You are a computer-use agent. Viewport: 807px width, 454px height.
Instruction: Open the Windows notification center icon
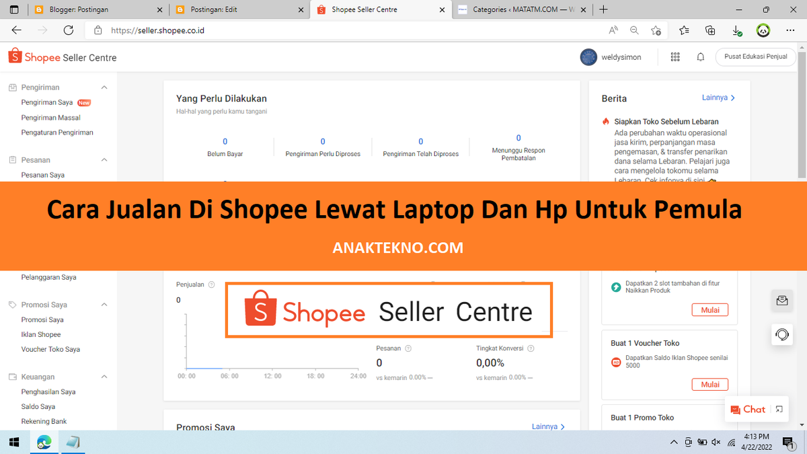[x=787, y=442]
